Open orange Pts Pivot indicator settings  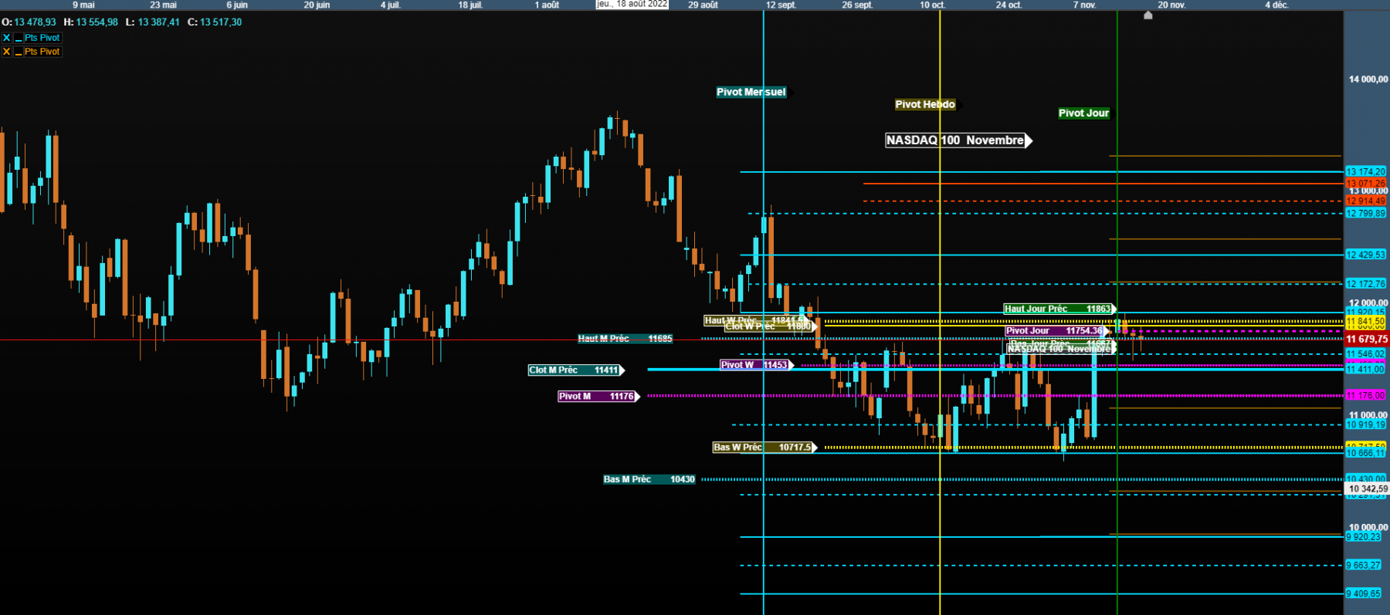(x=42, y=52)
